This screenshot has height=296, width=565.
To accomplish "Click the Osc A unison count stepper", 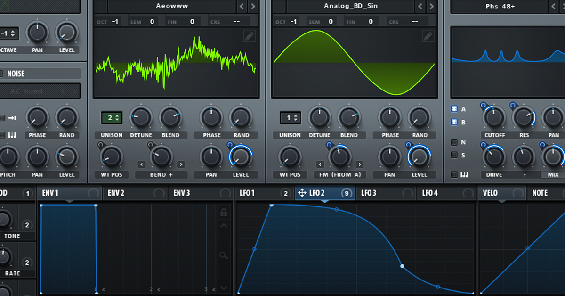I will [x=111, y=117].
